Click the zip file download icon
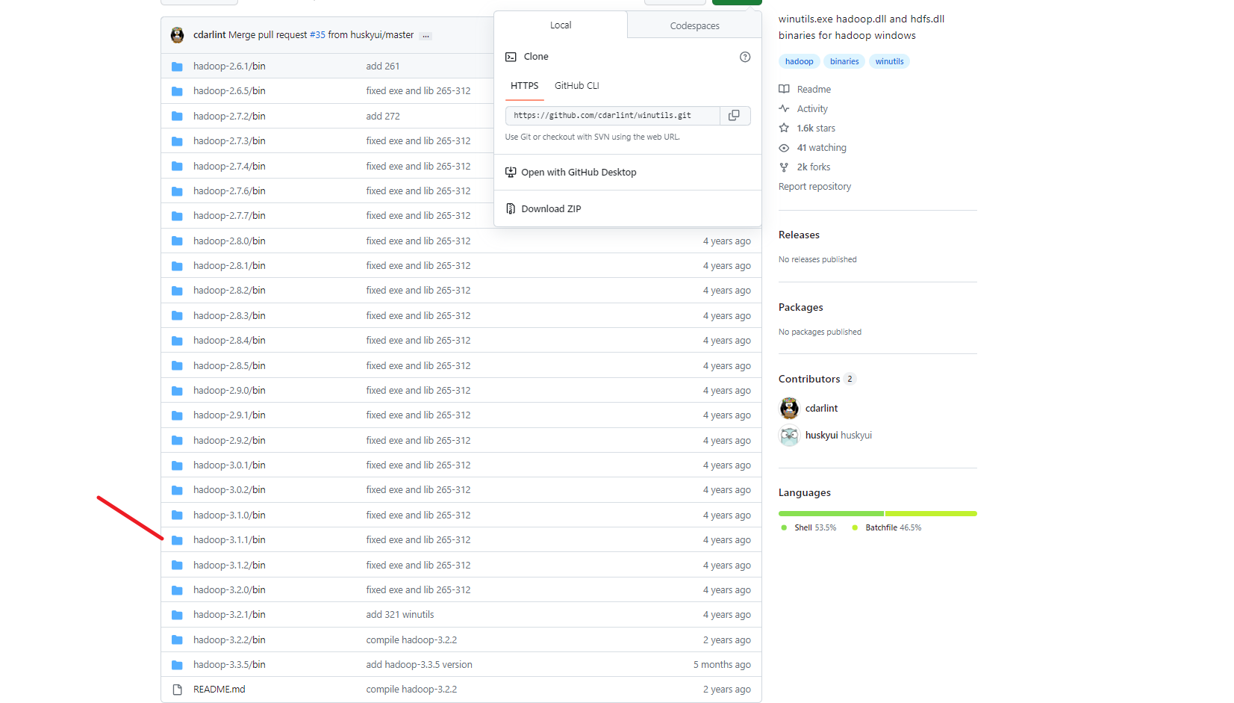 511,209
